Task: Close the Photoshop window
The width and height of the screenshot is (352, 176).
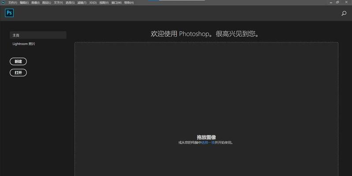Action: [x=346, y=2]
